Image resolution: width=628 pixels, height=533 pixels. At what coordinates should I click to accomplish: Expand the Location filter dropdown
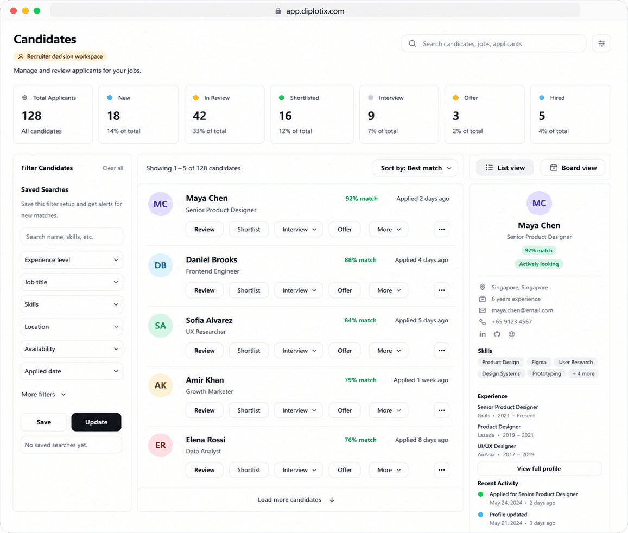72,327
